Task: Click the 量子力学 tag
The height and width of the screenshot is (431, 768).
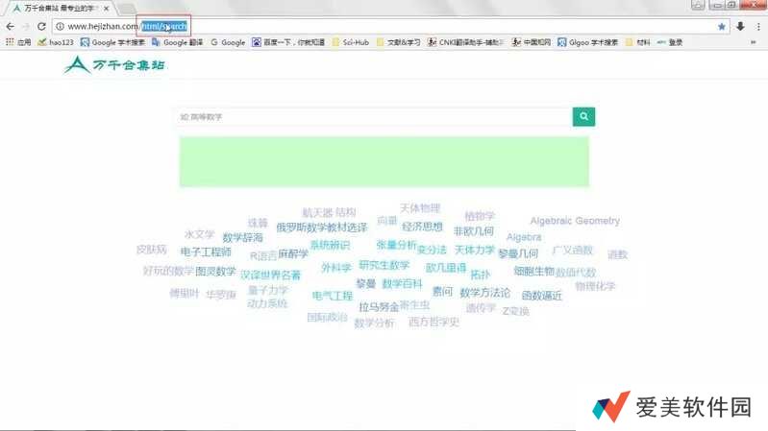Action: (x=268, y=291)
